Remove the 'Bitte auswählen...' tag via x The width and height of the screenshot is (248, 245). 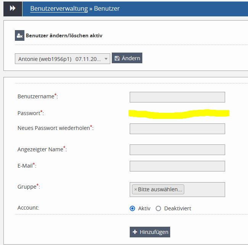(x=135, y=189)
